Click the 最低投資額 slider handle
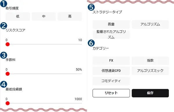 click(x=8, y=103)
